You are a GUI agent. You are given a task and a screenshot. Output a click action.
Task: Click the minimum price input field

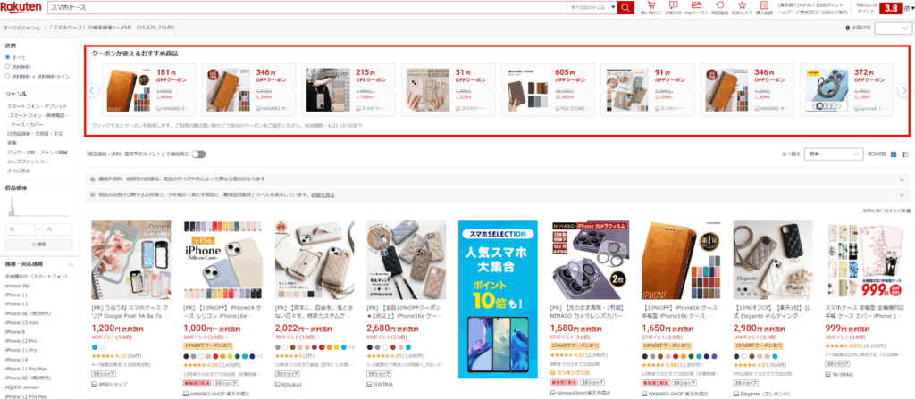point(21,229)
